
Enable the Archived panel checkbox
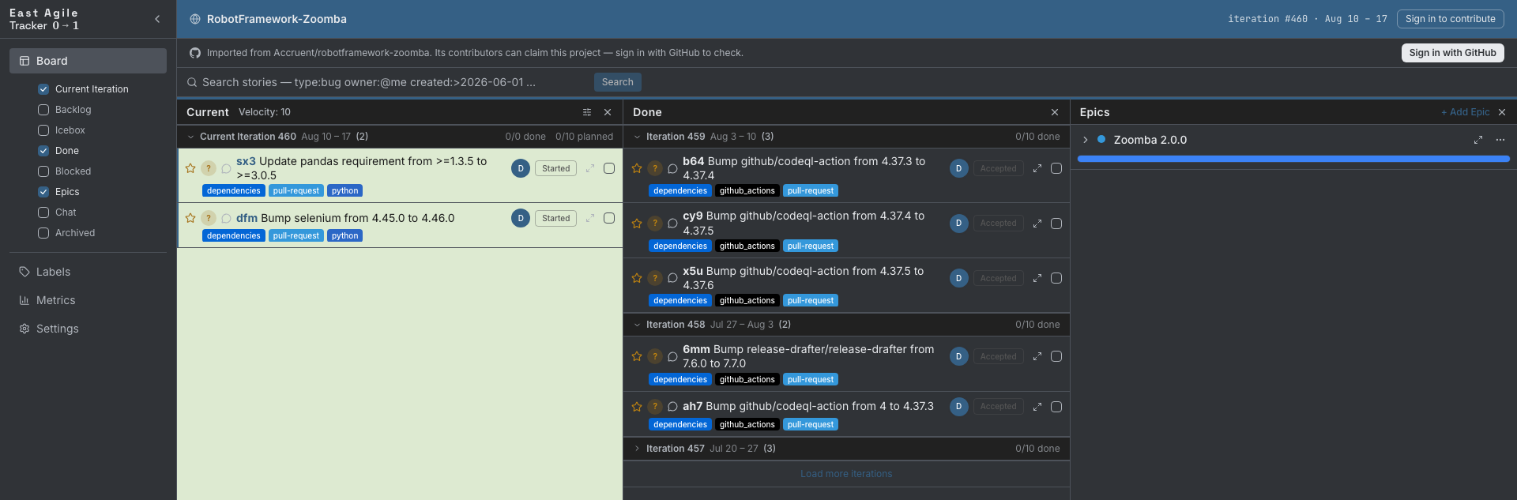tap(43, 233)
